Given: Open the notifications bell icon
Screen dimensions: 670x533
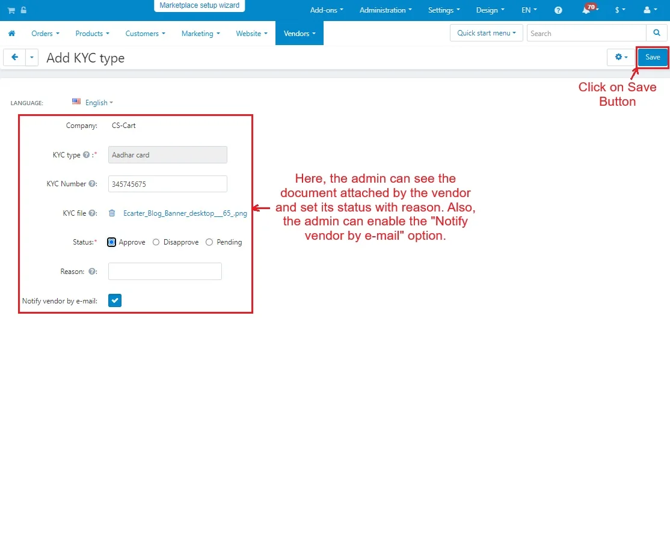Looking at the screenshot, I should click(x=586, y=10).
